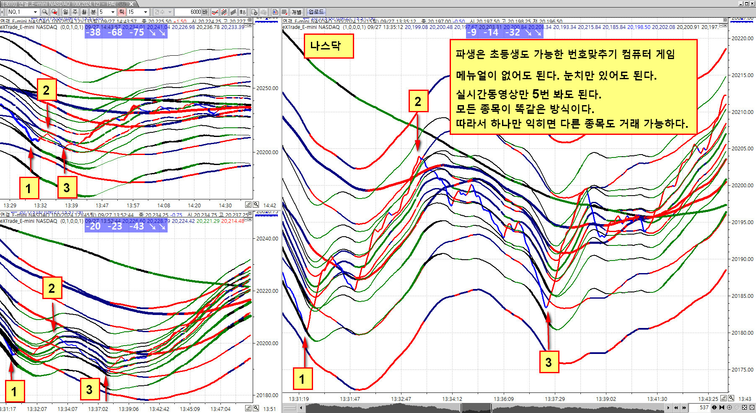Image resolution: width=756 pixels, height=413 pixels.
Task: Close the right chart indicator row
Action: click(726, 26)
